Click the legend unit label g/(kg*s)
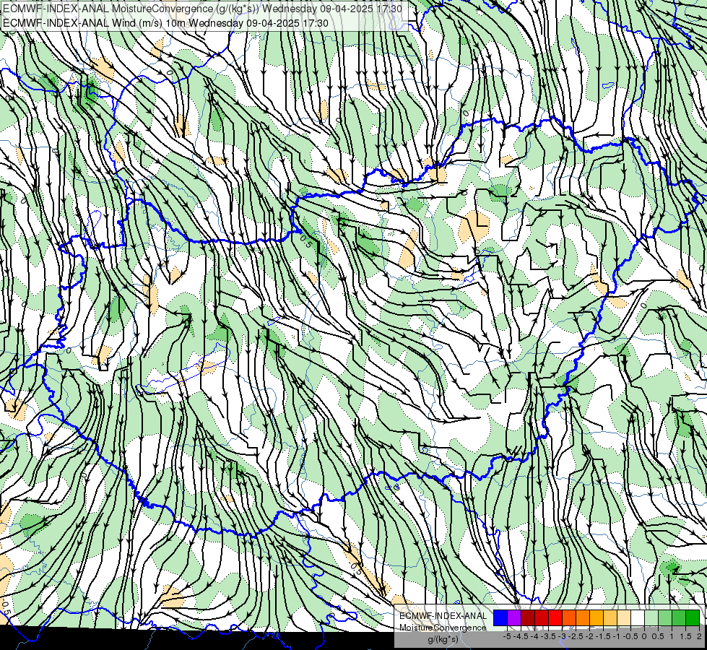This screenshot has height=650, width=707. 443,639
